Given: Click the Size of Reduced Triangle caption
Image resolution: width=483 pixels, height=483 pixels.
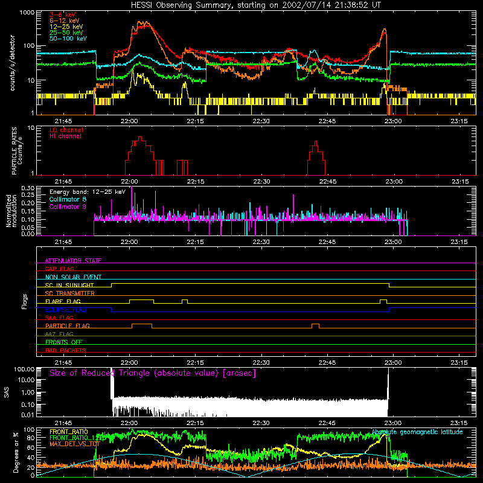Looking at the screenshot, I should tap(153, 373).
